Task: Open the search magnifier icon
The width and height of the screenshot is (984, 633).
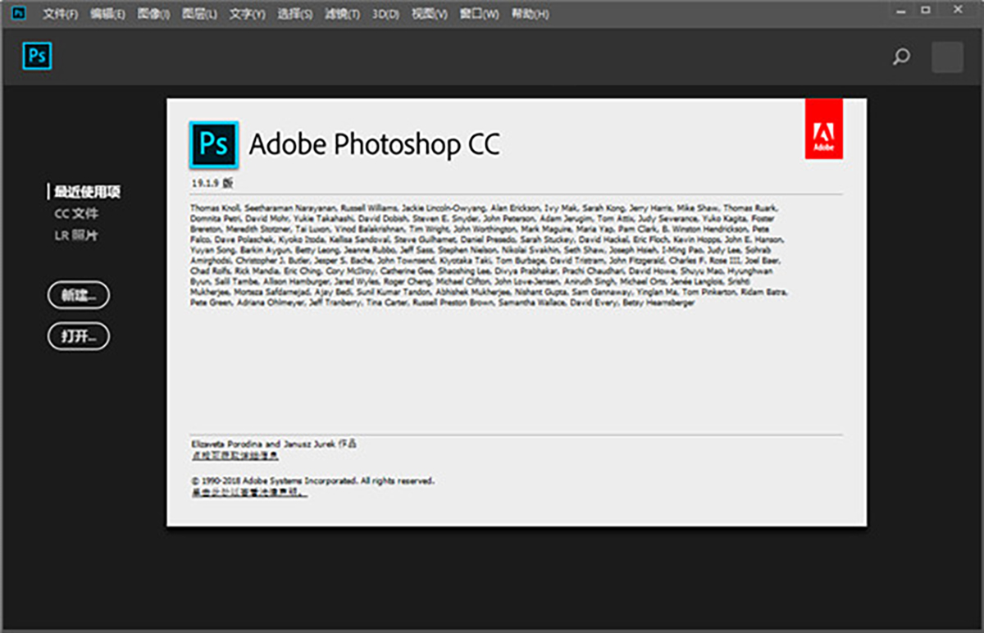Action: 901,57
